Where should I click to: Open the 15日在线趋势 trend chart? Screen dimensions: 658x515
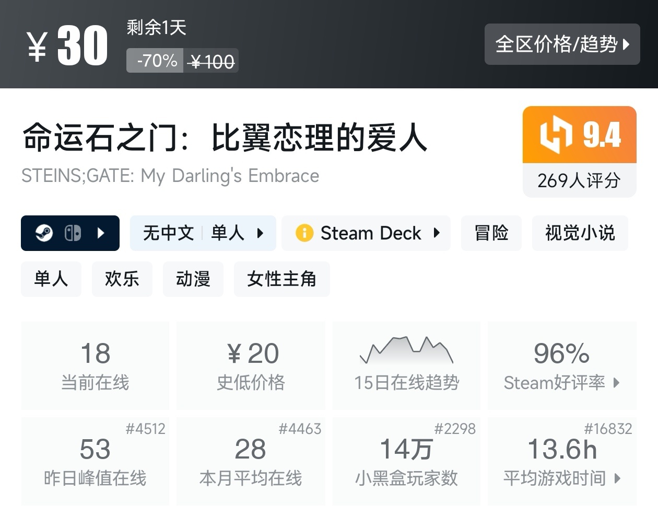point(406,365)
